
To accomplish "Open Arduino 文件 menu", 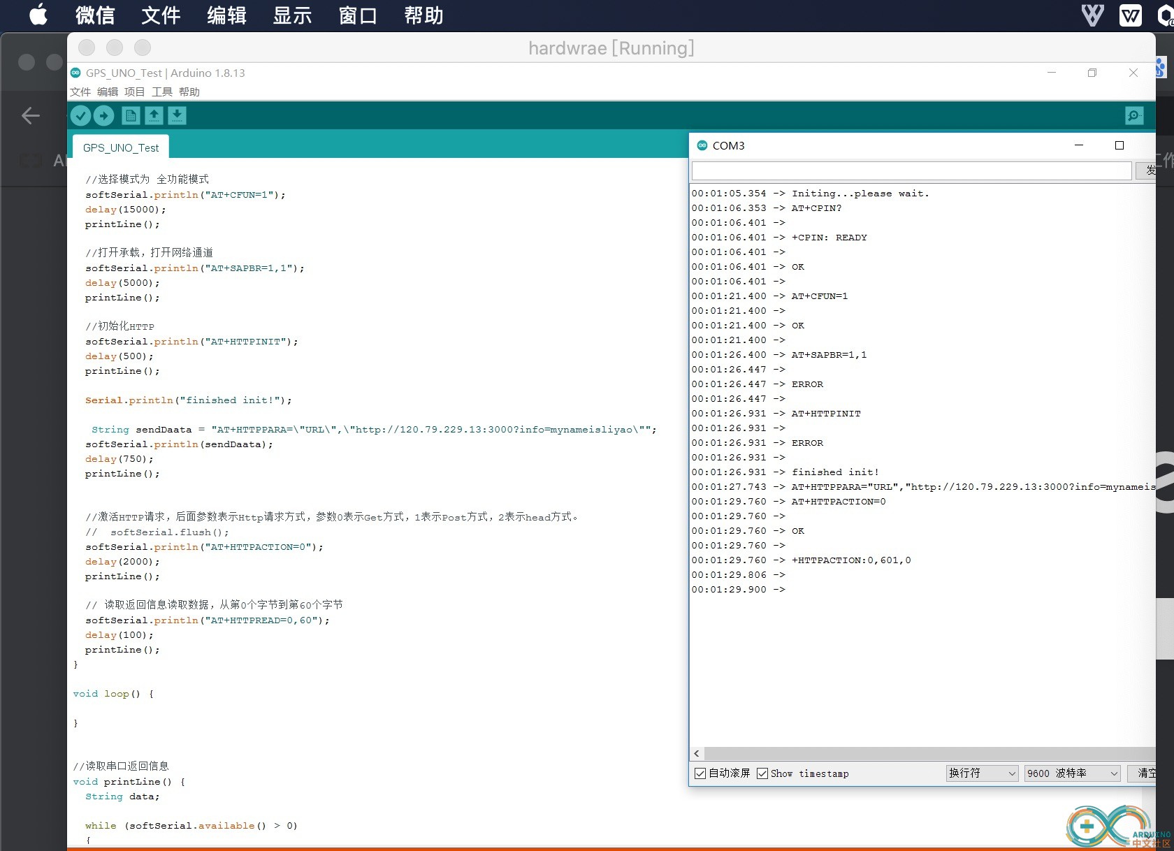I will click(80, 92).
